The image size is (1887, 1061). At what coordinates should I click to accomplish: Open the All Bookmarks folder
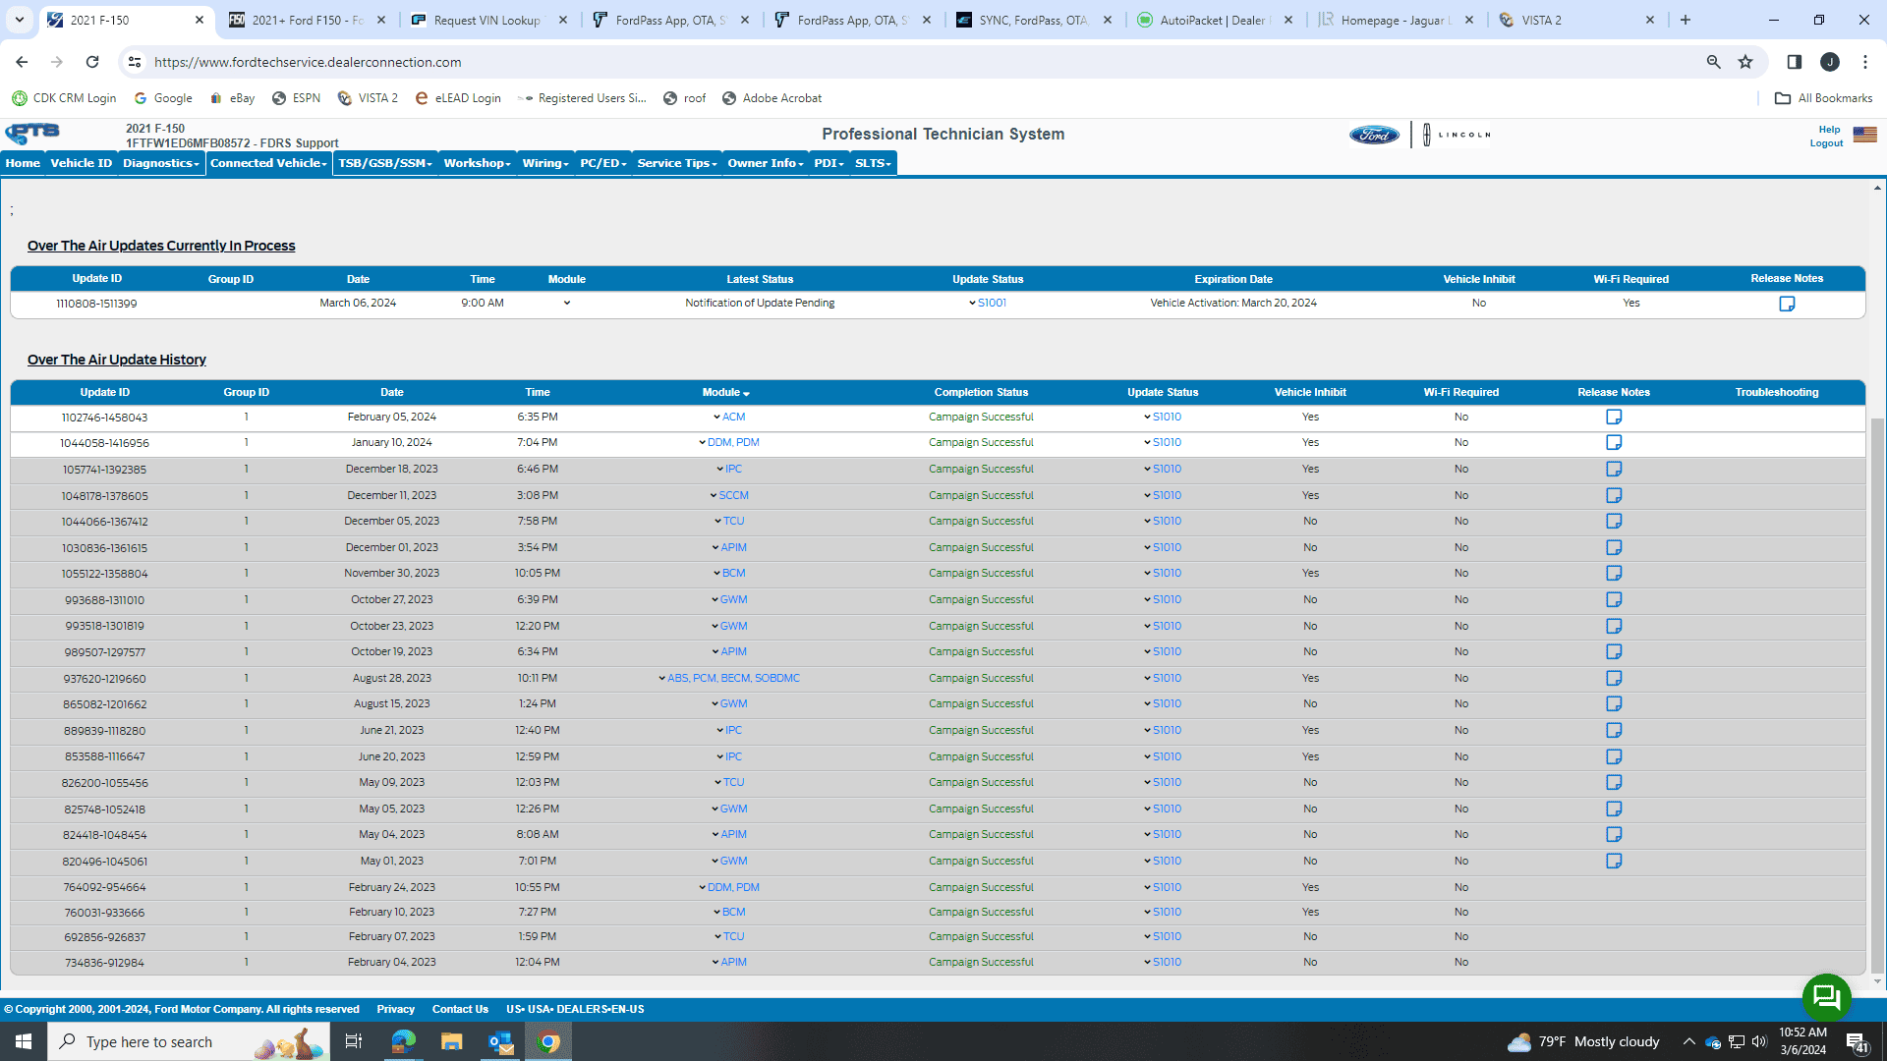(1824, 98)
